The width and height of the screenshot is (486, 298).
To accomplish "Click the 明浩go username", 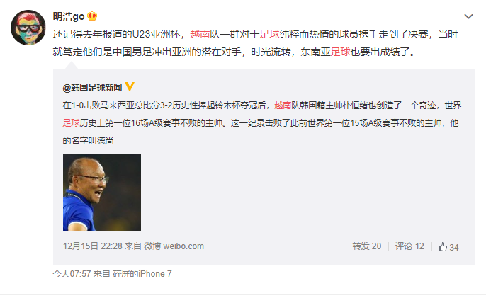I will 69,16.
